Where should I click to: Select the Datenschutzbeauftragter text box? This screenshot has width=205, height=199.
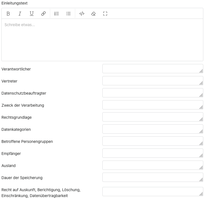pyautogui.click(x=152, y=93)
